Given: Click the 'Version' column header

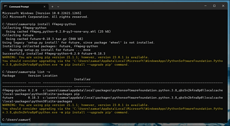Looking at the screenshot, I should (x=35, y=76).
